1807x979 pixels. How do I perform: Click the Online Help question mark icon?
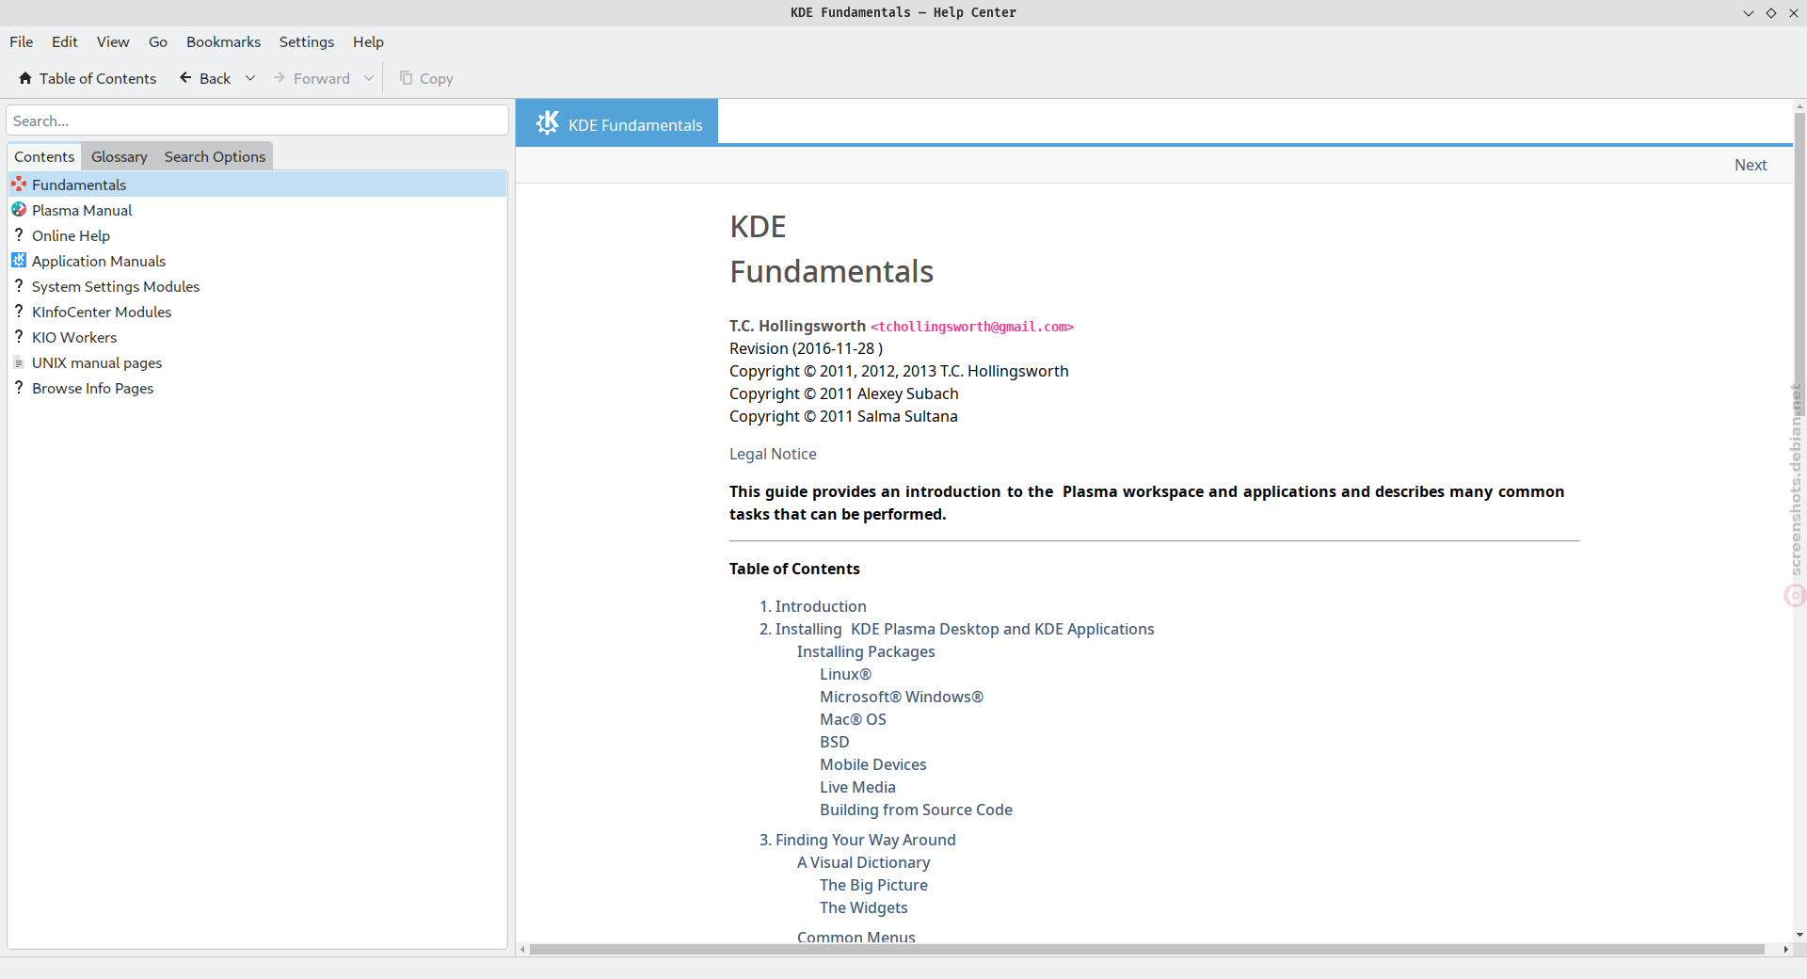coord(19,235)
